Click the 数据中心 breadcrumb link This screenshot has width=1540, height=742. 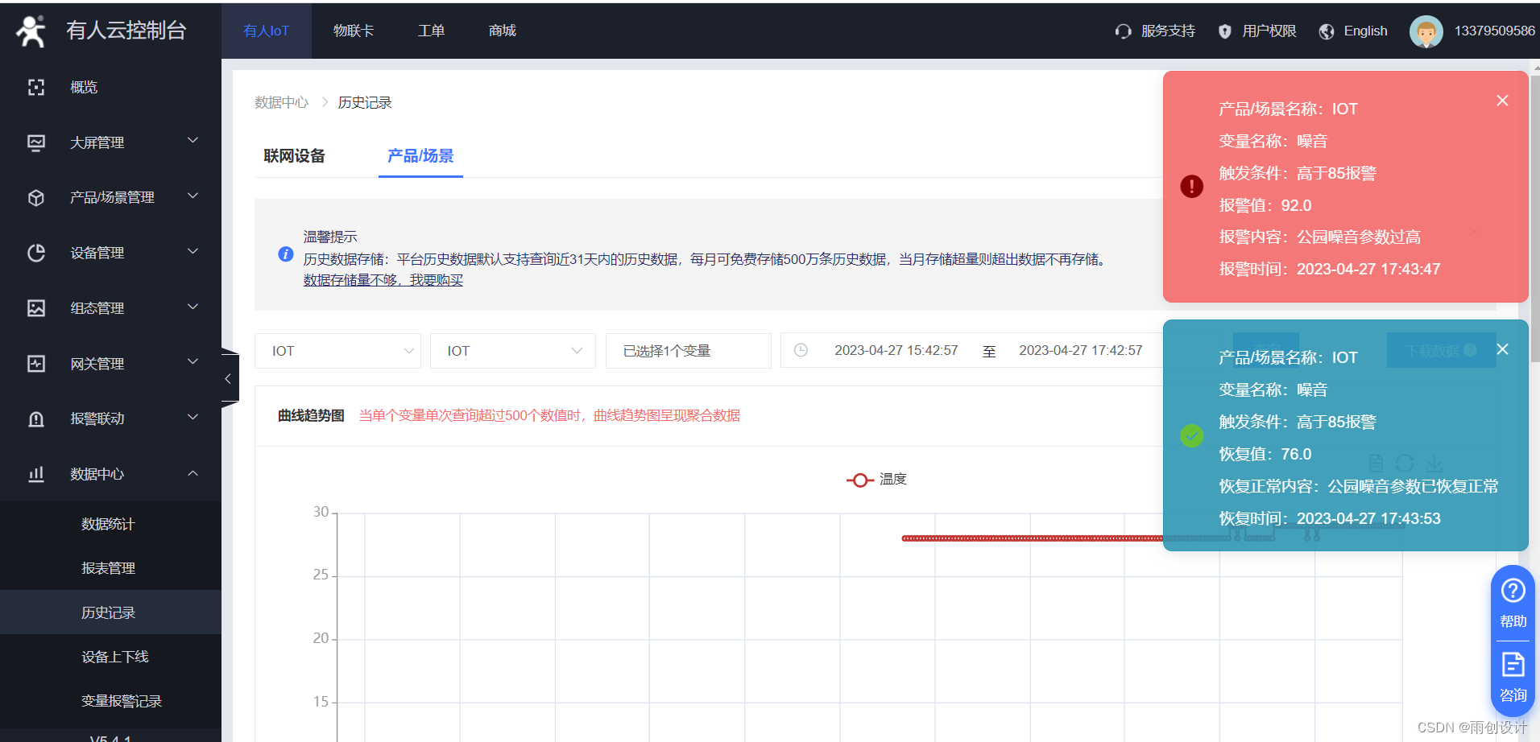(281, 102)
